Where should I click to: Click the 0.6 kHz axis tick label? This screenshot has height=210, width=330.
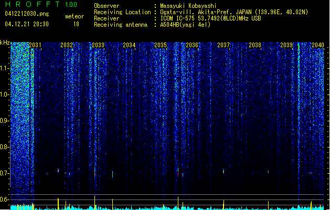pos(5,199)
